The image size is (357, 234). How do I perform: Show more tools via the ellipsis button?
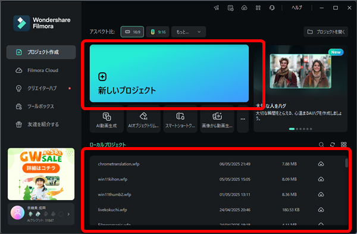click(243, 119)
